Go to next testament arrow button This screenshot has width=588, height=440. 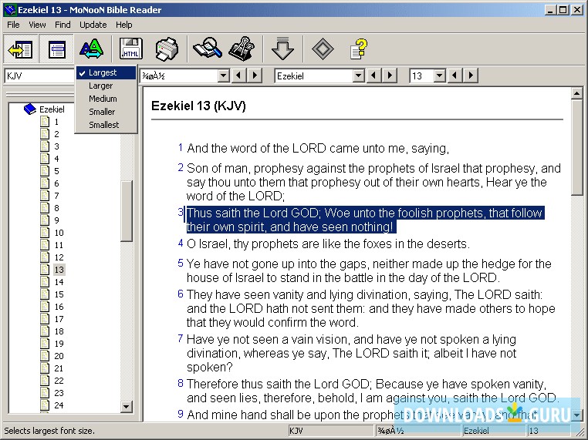pos(255,76)
